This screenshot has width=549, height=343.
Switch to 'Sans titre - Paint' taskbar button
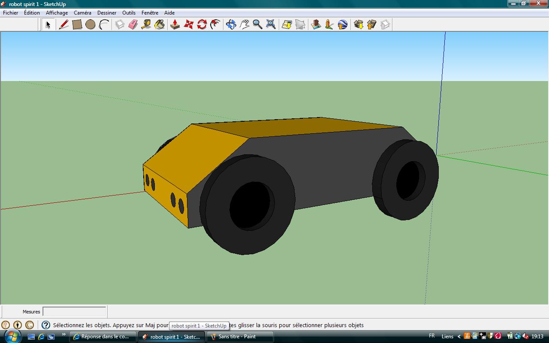point(240,337)
